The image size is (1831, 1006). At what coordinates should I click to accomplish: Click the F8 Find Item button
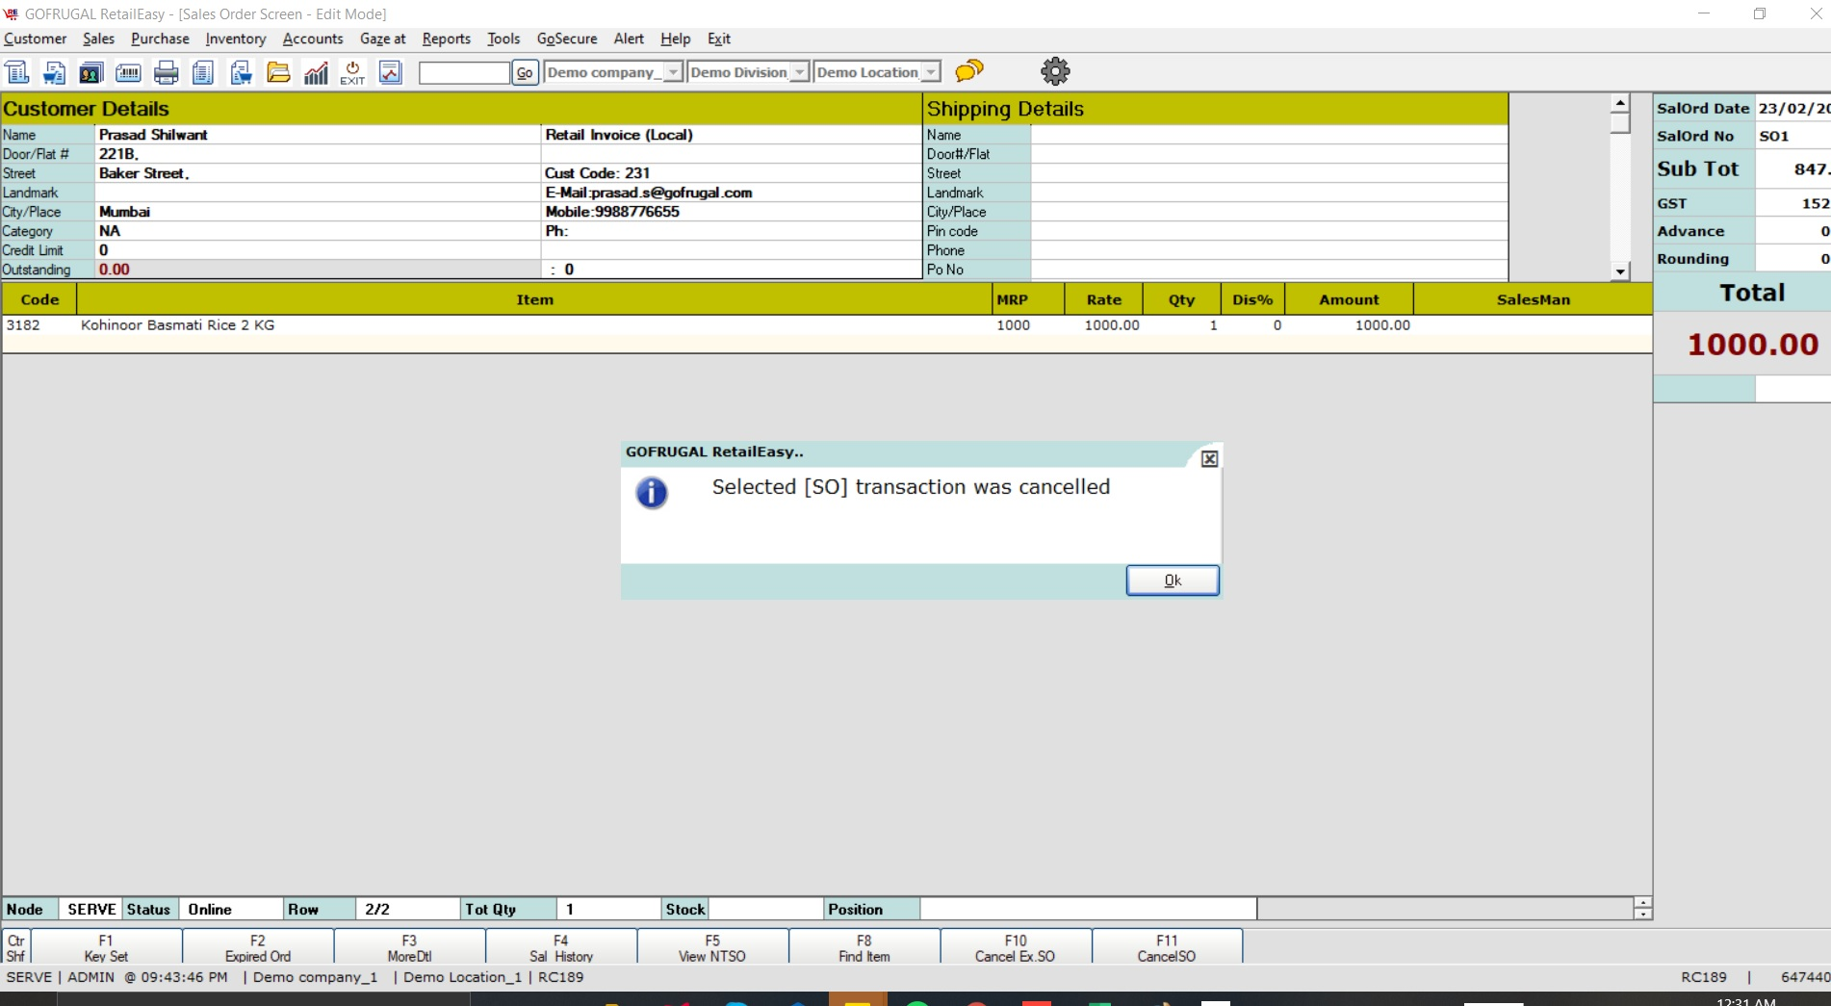(864, 947)
